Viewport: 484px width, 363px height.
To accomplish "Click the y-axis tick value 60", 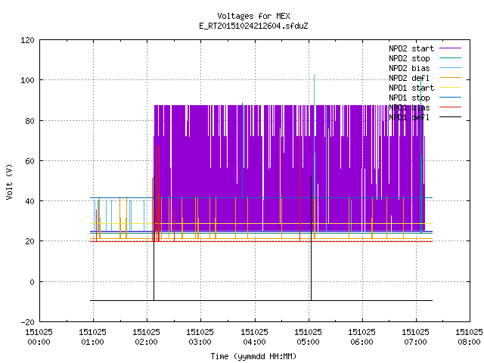I will point(29,161).
